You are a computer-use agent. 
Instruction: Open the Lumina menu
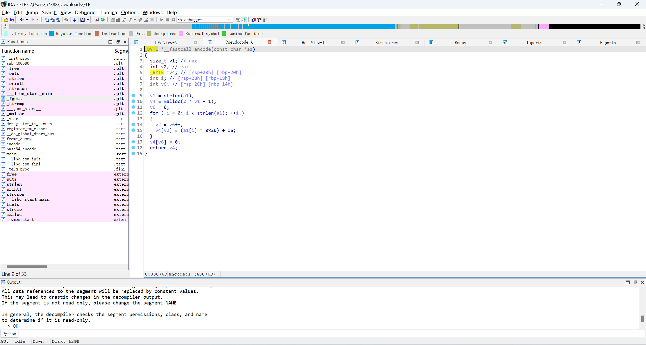click(x=109, y=12)
